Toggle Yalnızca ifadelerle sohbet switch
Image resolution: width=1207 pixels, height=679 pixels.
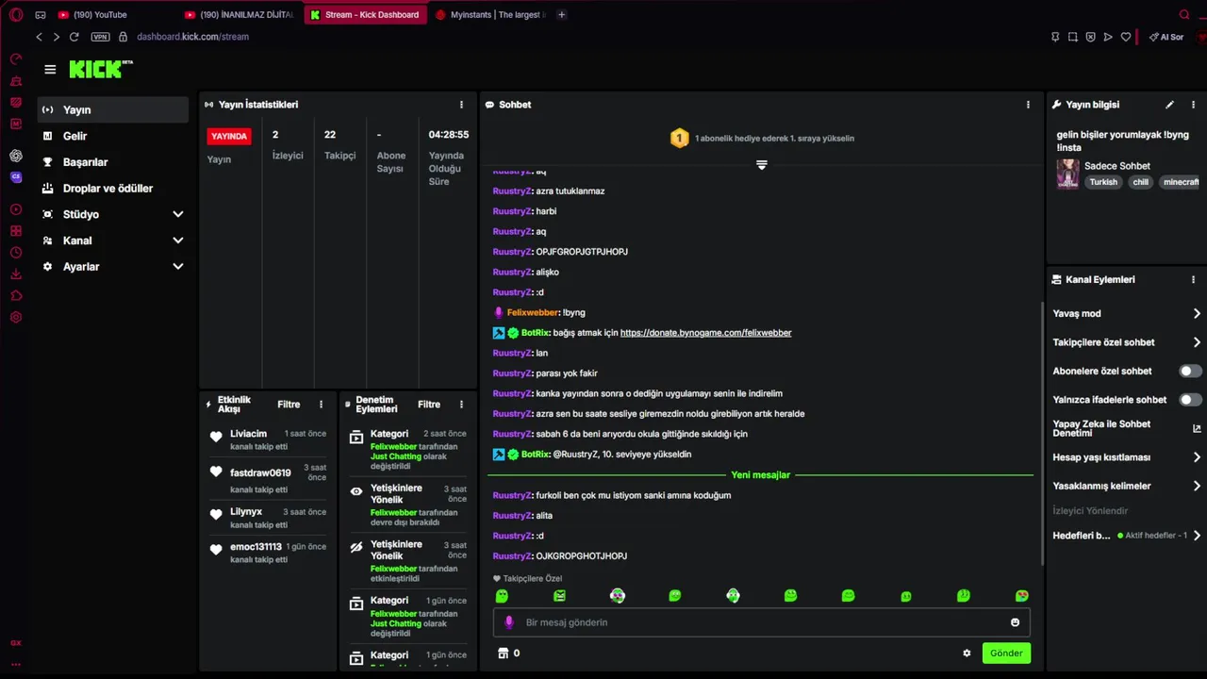tap(1191, 400)
